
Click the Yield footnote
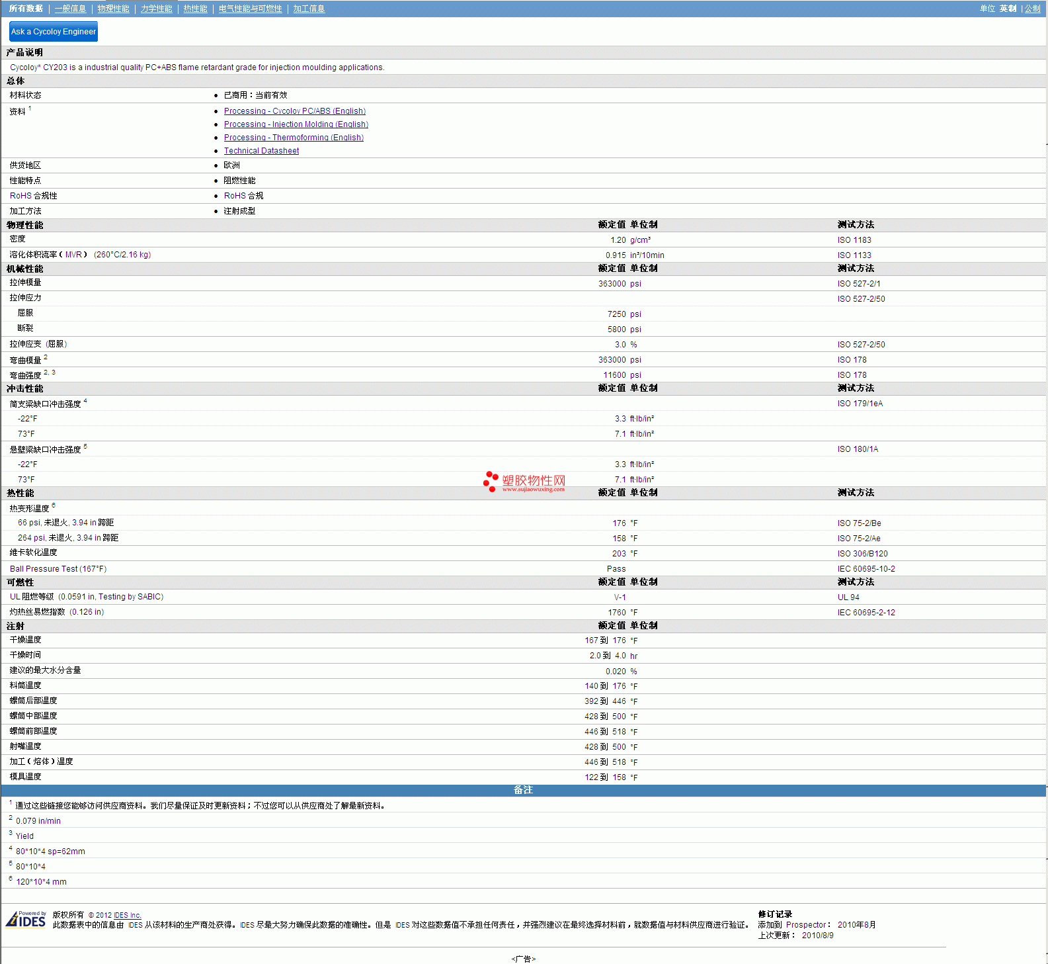[24, 836]
